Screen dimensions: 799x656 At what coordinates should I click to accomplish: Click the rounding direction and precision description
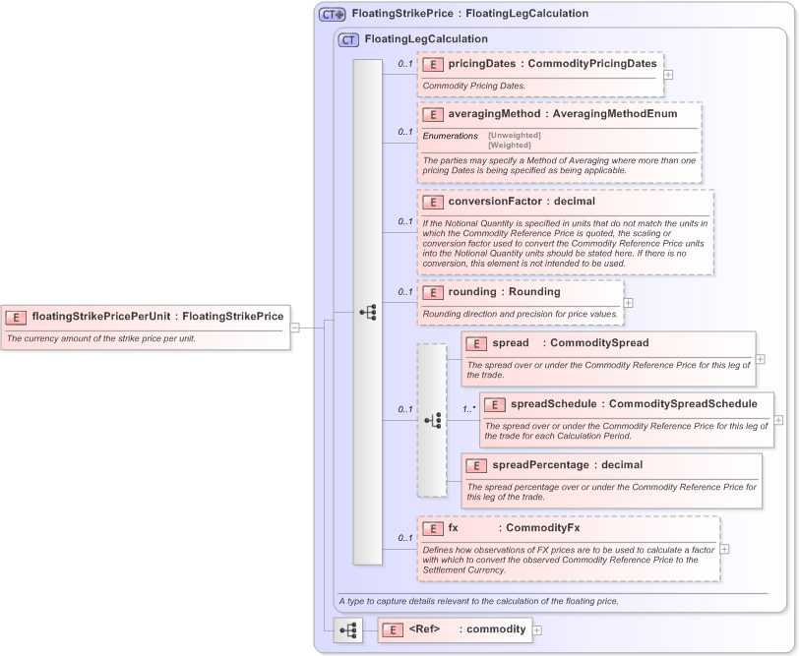[520, 315]
